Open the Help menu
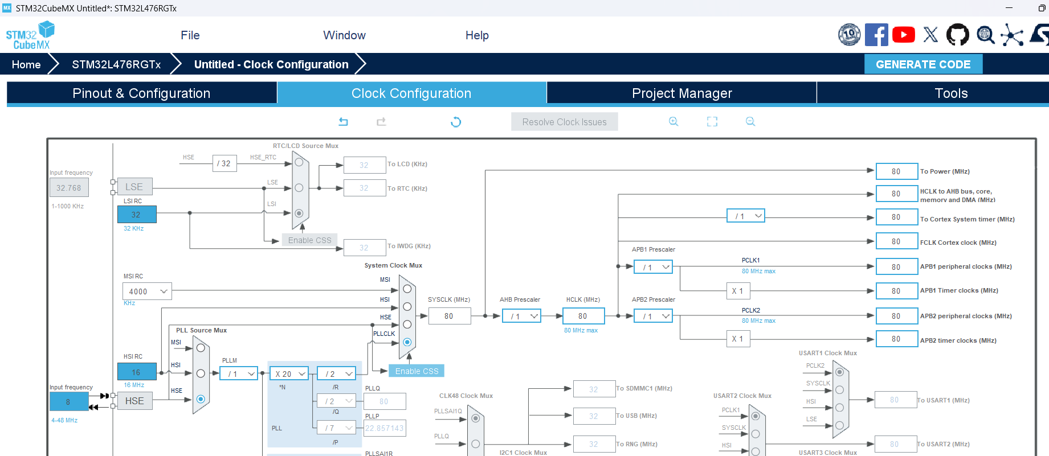The width and height of the screenshot is (1049, 456). (x=477, y=35)
